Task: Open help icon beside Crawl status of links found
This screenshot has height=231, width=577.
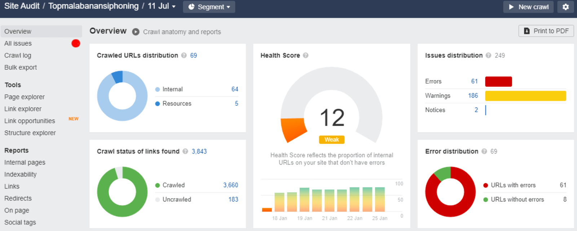Action: (185, 151)
